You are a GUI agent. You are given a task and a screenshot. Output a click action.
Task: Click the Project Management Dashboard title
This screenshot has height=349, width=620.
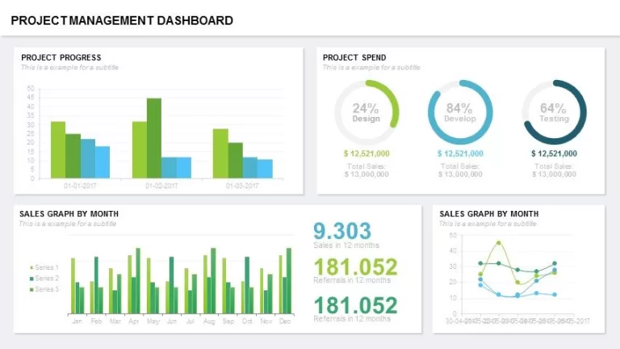tap(122, 20)
